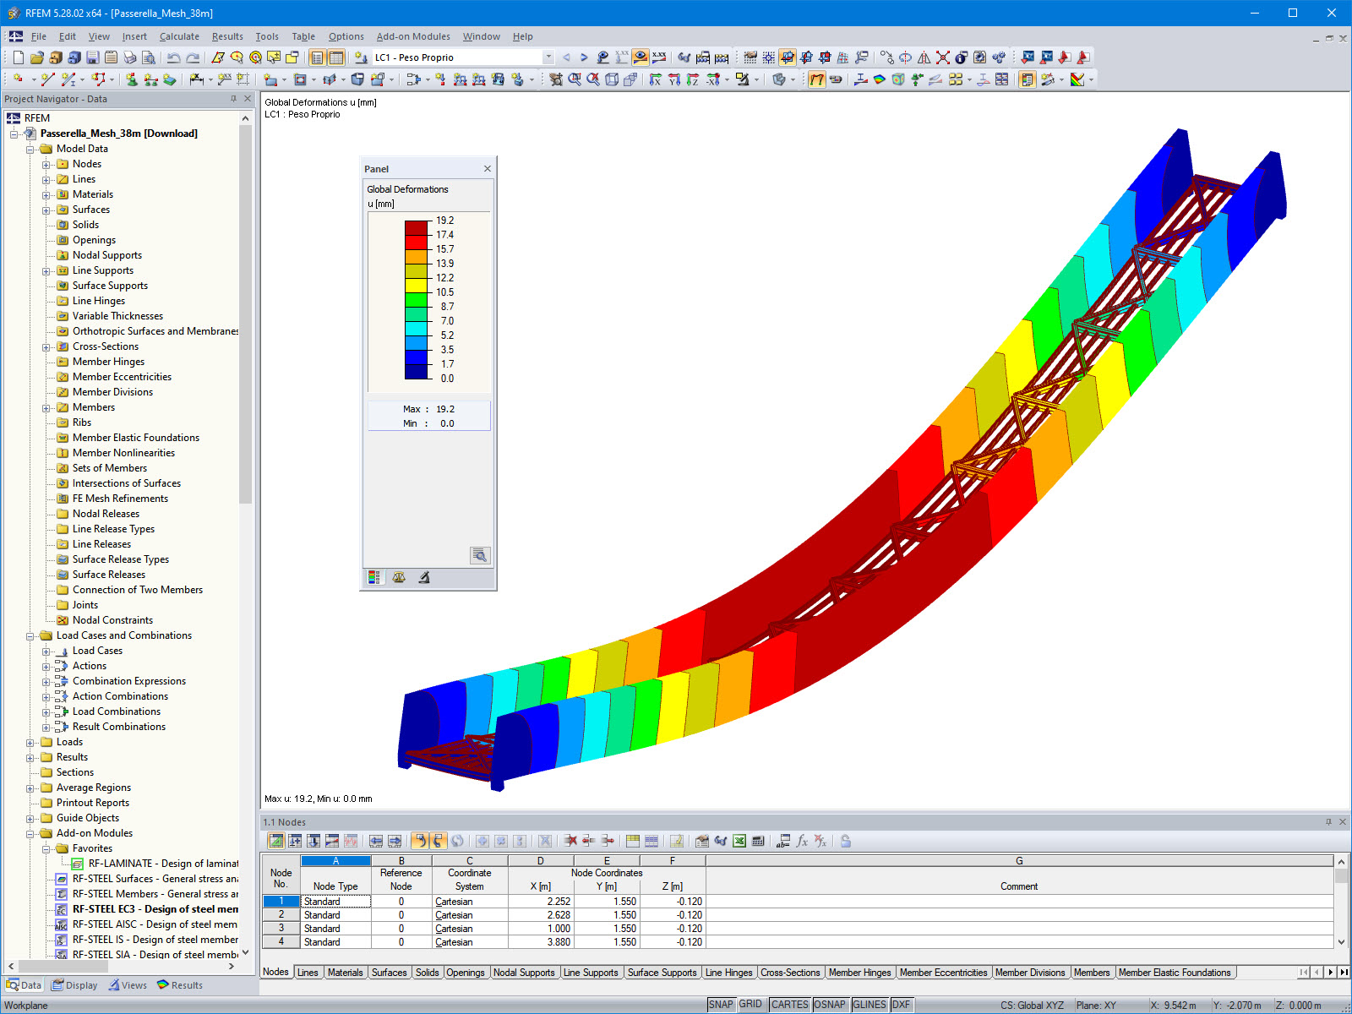Viewport: 1352px width, 1014px height.
Task: Expand the Results folder in navigator
Action: point(30,757)
